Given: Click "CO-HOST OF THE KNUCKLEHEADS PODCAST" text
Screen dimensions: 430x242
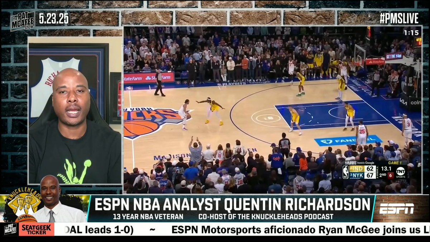Looking at the screenshot, I should [x=266, y=217].
